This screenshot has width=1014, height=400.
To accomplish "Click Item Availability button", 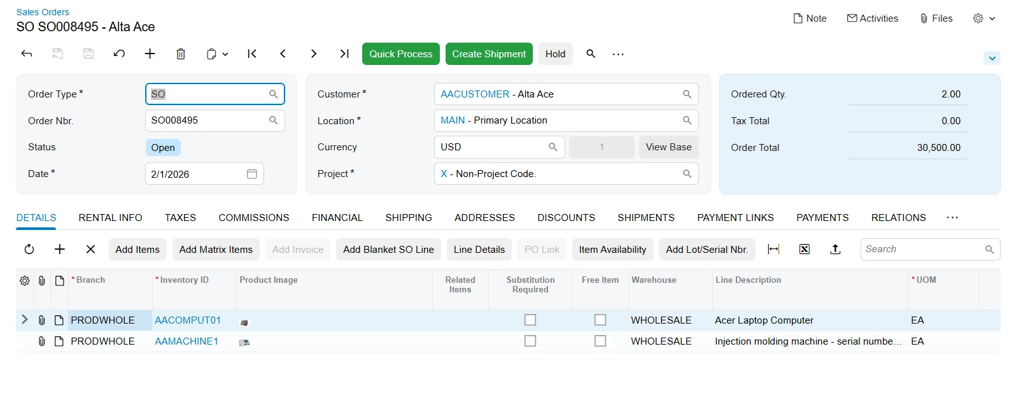I will (612, 250).
